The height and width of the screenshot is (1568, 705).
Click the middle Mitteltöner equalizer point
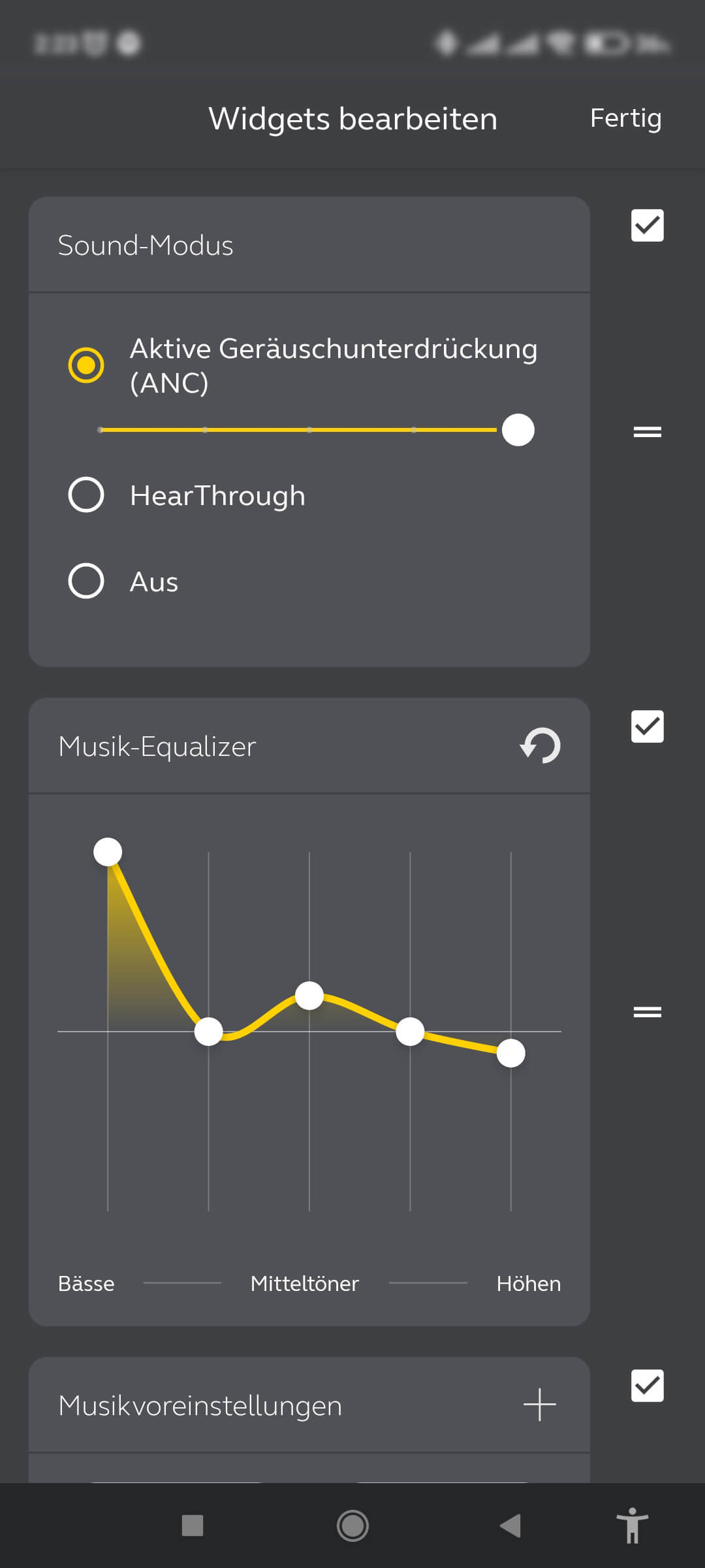click(x=309, y=996)
